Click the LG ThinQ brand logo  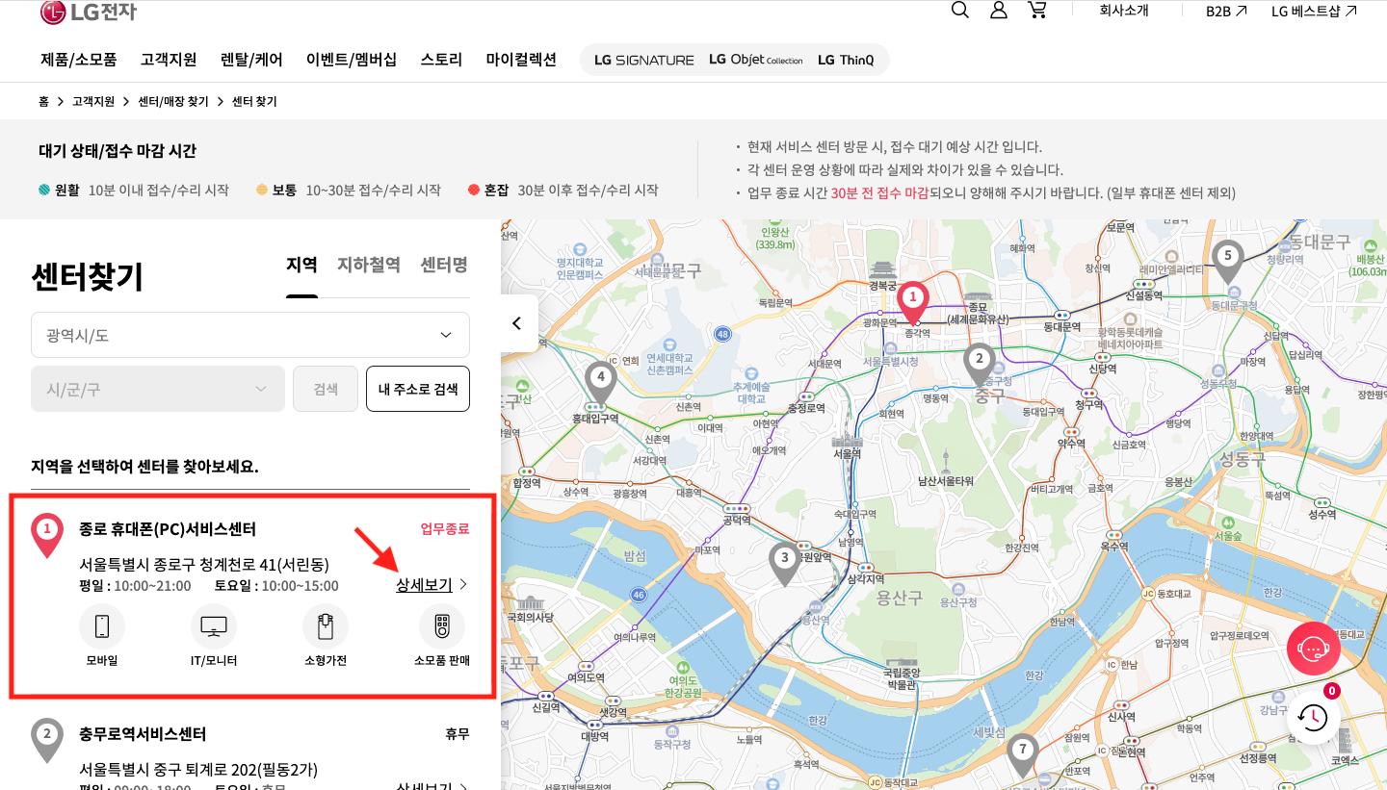point(846,59)
